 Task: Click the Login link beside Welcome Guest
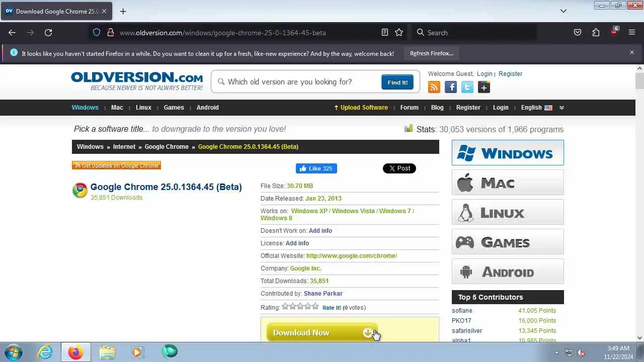pos(485,74)
